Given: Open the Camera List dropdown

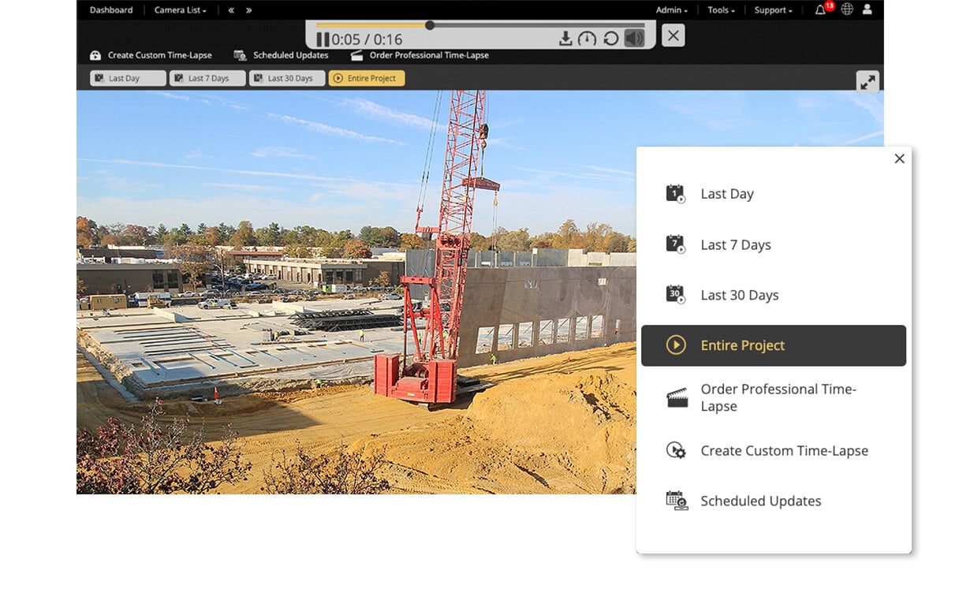Looking at the screenshot, I should click(x=180, y=9).
